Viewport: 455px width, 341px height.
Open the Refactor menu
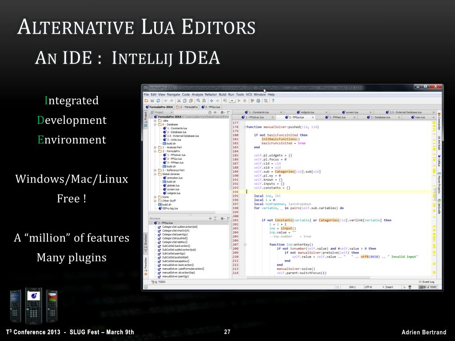[211, 95]
